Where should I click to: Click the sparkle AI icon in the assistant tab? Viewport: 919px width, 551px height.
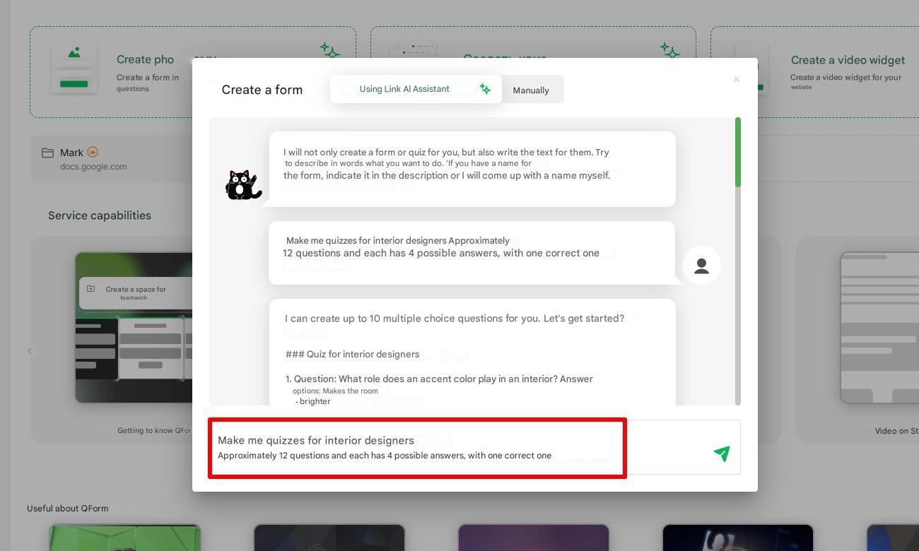coord(485,89)
